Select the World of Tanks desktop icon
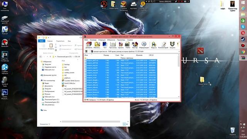The height and width of the screenshot is (139, 247). [5, 82]
